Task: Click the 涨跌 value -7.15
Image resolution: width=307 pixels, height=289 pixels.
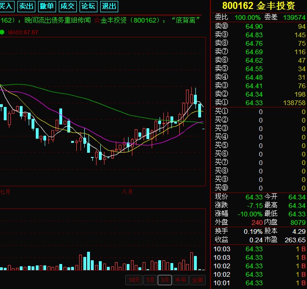Action: click(255, 206)
